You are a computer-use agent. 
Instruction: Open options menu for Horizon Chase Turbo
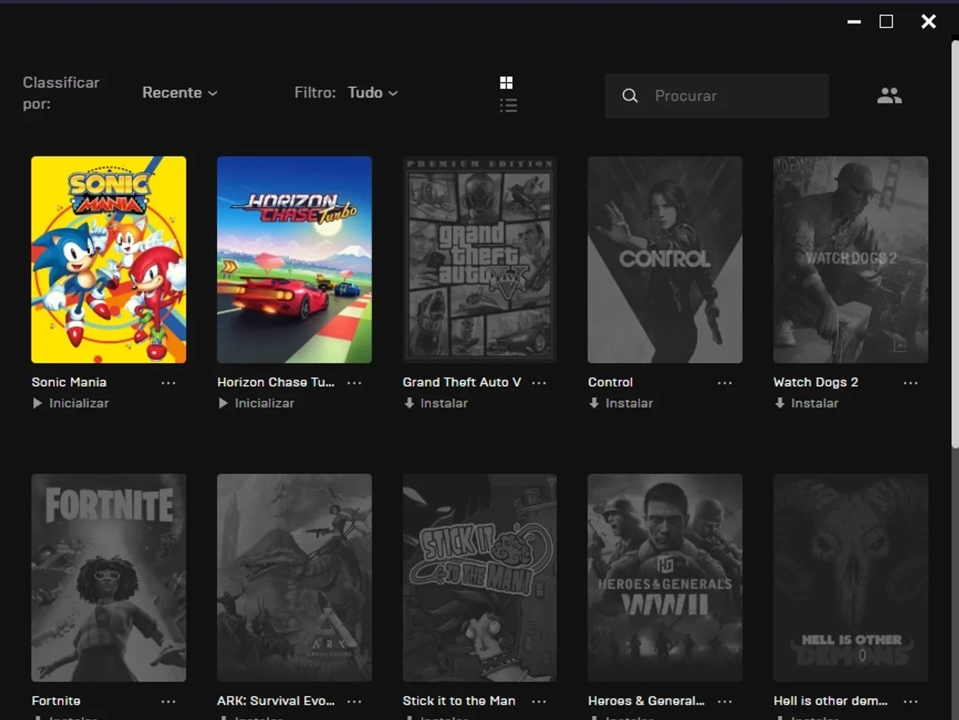(x=354, y=382)
